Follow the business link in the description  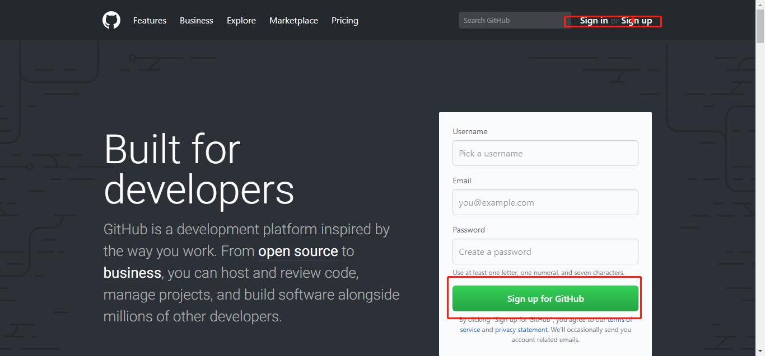133,273
